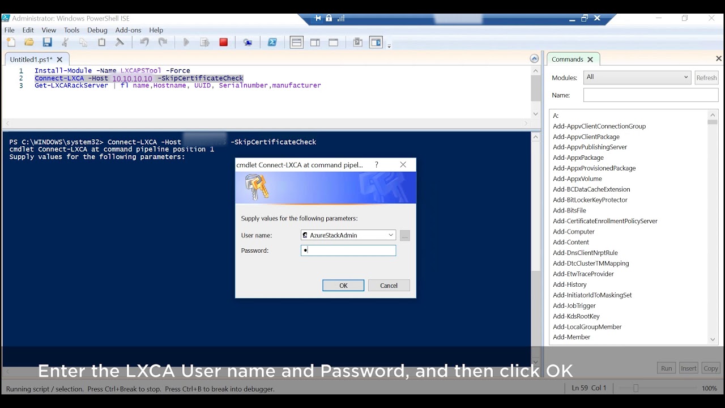This screenshot has height=408, width=725.
Task: Close the credential dialog with X
Action: click(403, 164)
